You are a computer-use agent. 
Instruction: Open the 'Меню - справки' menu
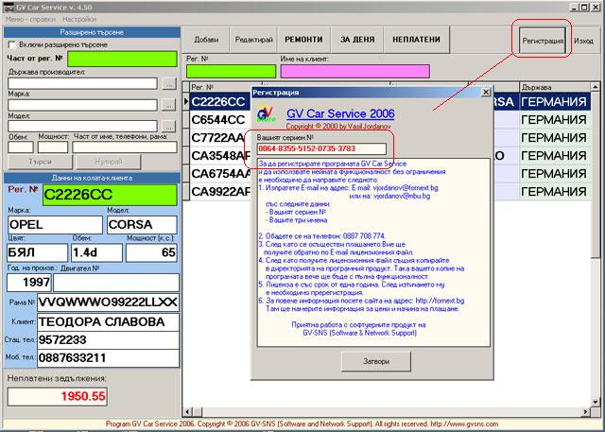click(x=29, y=19)
